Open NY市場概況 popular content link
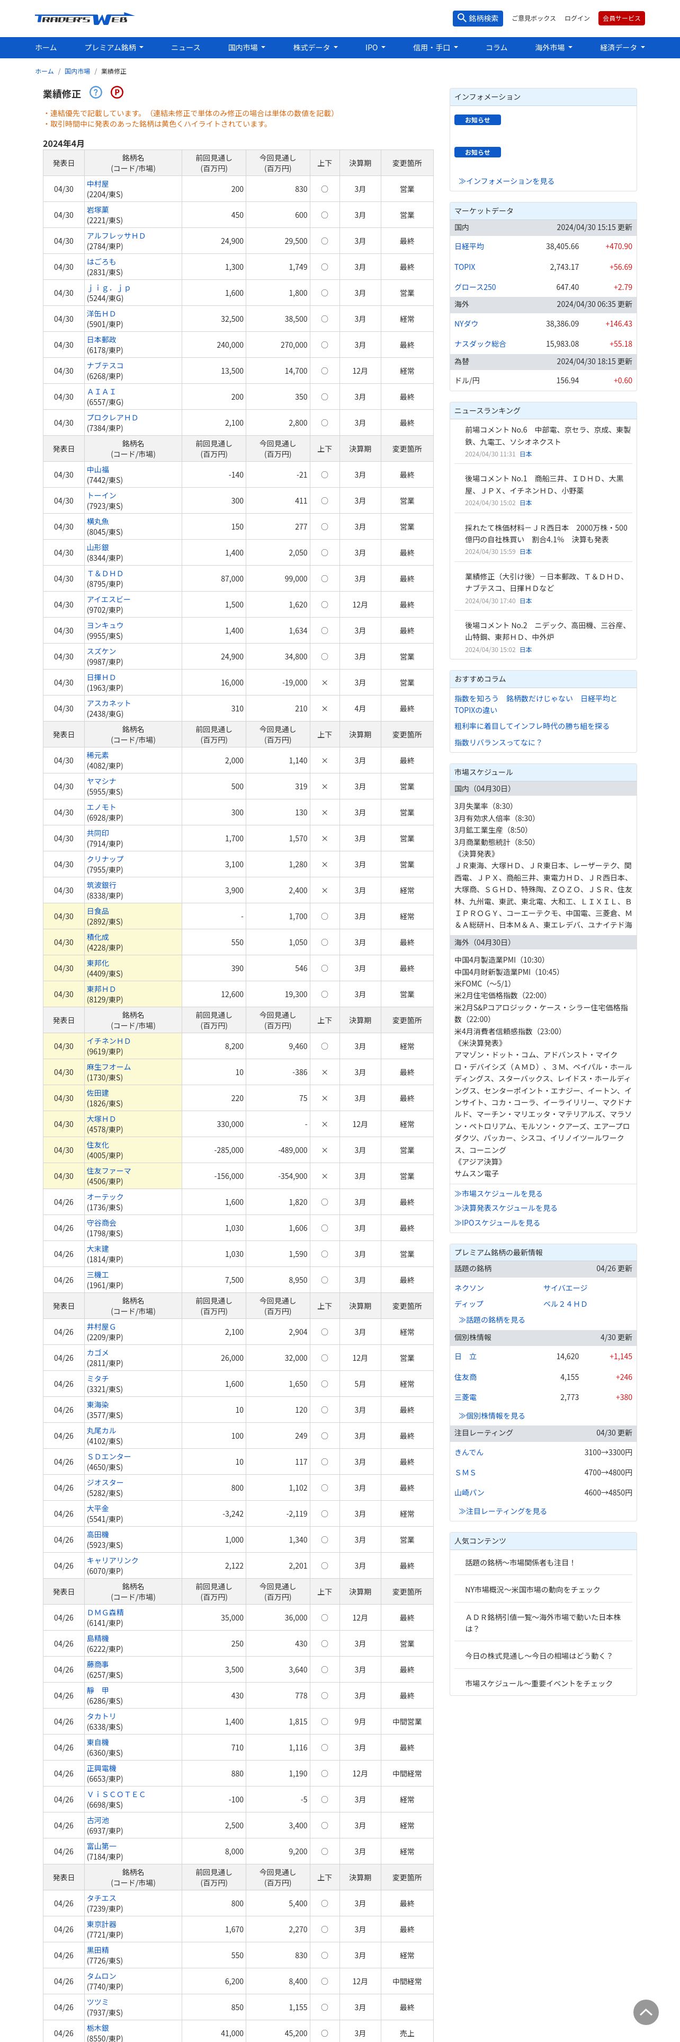This screenshot has height=2042, width=680. 532,1589
